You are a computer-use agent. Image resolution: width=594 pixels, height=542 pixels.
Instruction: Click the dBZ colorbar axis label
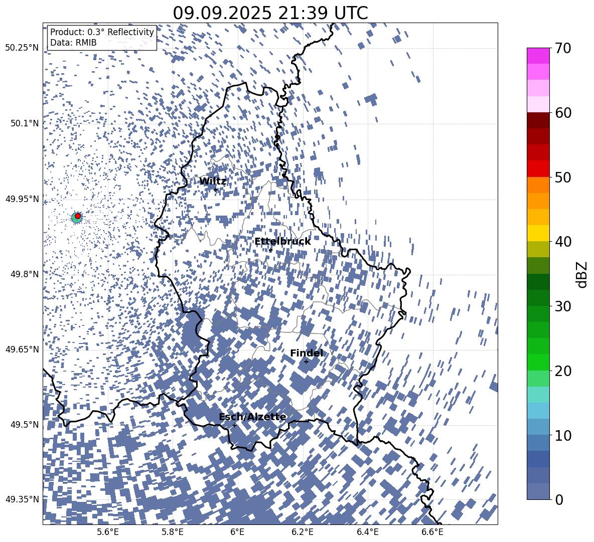point(582,274)
